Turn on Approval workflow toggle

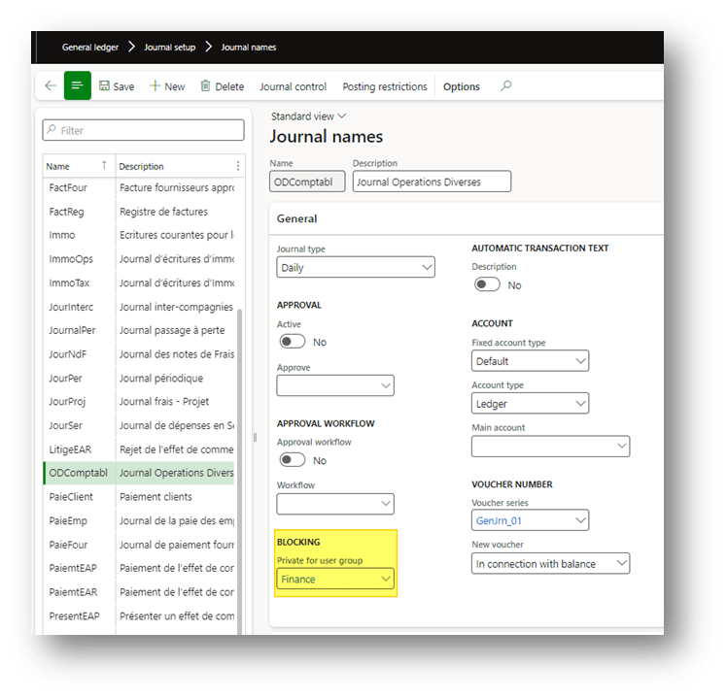(x=292, y=460)
